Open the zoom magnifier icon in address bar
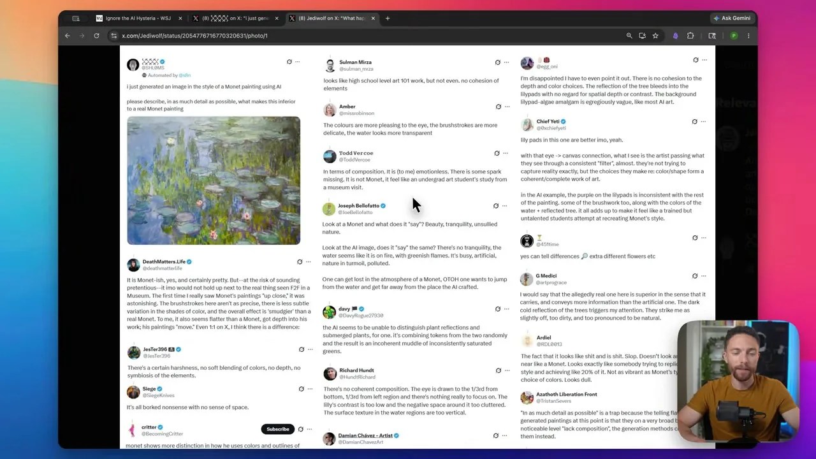Image resolution: width=816 pixels, height=459 pixels. tap(629, 36)
